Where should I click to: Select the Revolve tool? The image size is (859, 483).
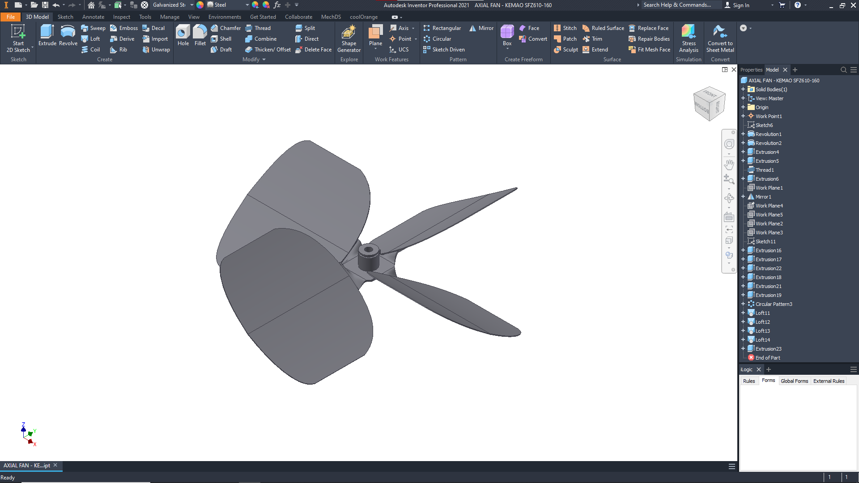(x=68, y=35)
